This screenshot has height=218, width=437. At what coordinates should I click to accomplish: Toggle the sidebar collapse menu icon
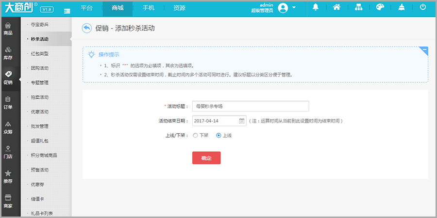[x=67, y=11]
